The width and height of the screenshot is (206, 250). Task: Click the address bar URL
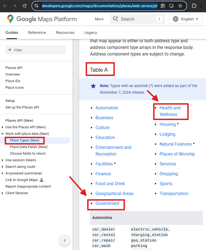(x=99, y=6)
